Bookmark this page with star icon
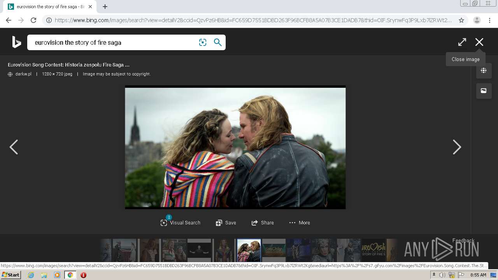The height and width of the screenshot is (280, 498). 461,20
